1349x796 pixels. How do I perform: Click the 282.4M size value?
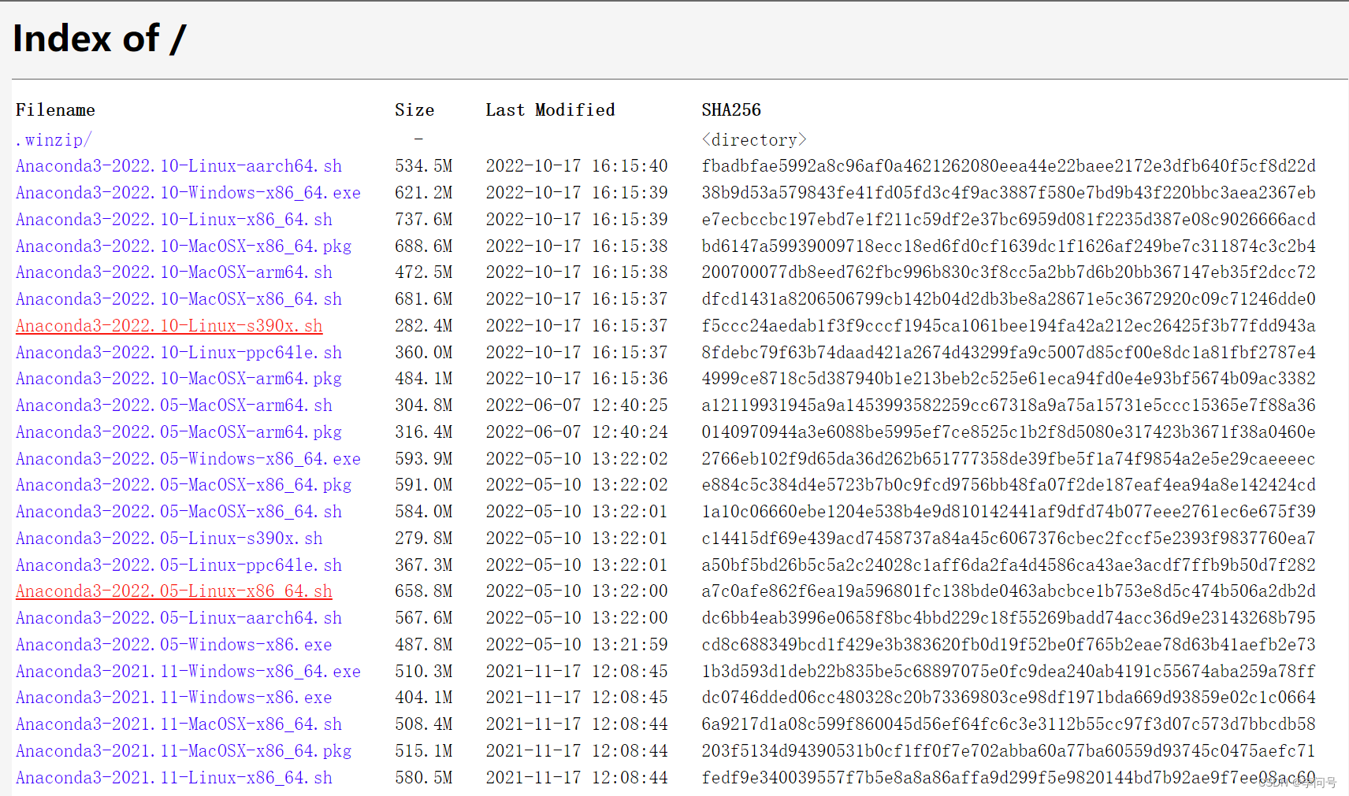(424, 326)
